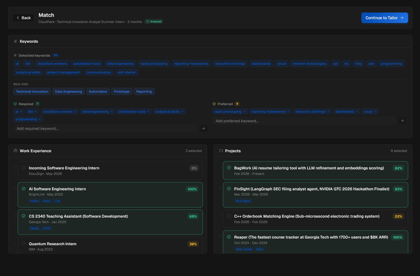This screenshot has width=420, height=276.
Task: Click detected keyword 'ssh'
Action: [371, 64]
